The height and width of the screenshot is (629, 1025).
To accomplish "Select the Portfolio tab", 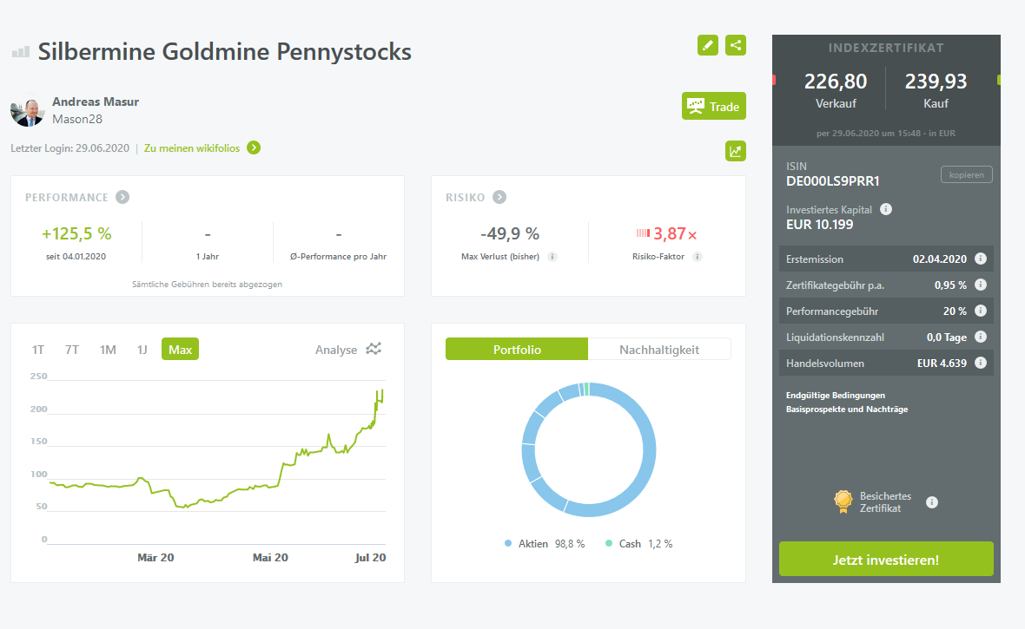I will (516, 348).
